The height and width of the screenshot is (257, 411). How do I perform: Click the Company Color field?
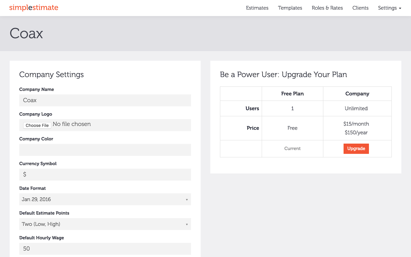pos(105,150)
